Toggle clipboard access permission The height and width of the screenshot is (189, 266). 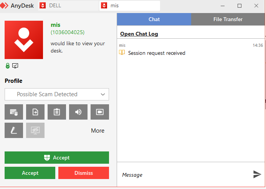coord(57,112)
